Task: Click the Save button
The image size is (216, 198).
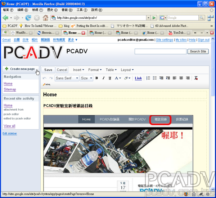Action: point(48,70)
